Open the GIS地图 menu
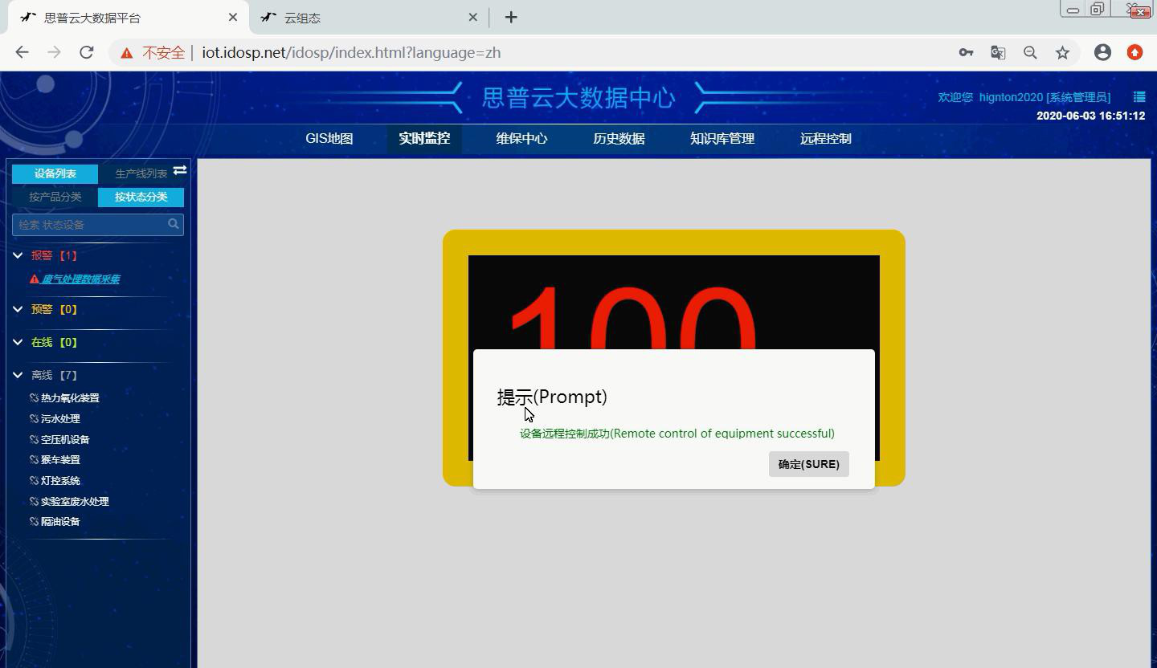The image size is (1157, 668). 329,138
